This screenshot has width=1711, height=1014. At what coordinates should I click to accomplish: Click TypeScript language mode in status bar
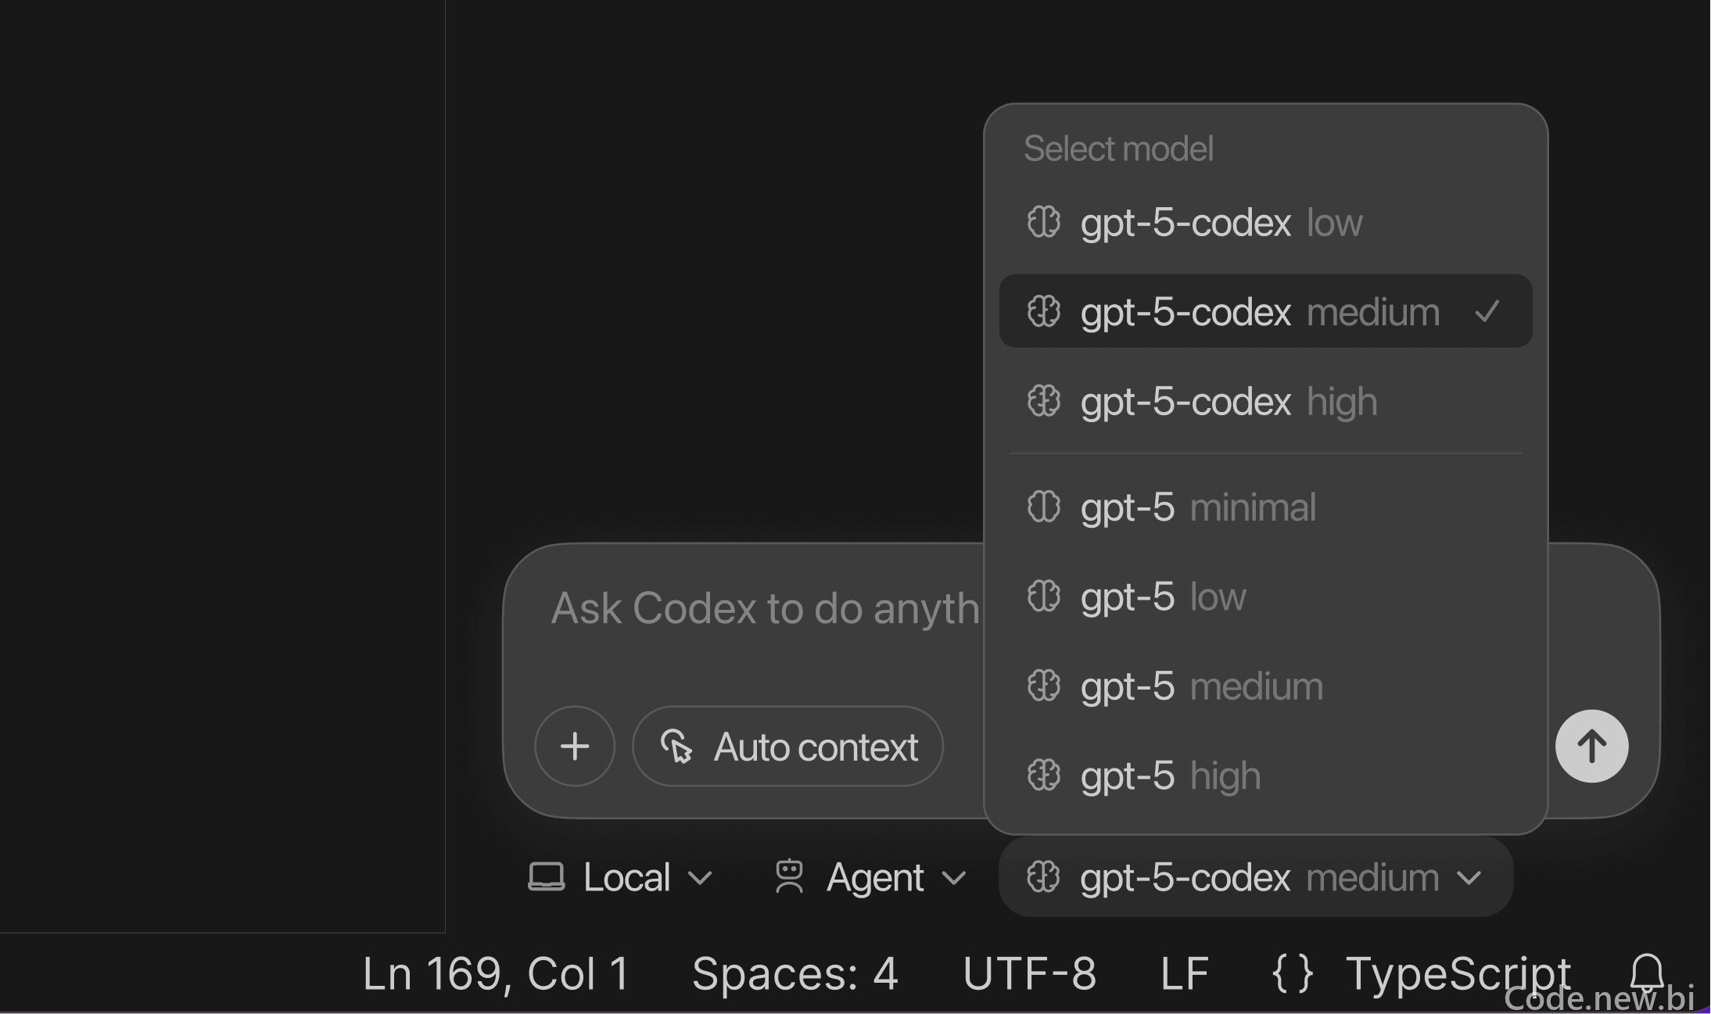click(1458, 974)
